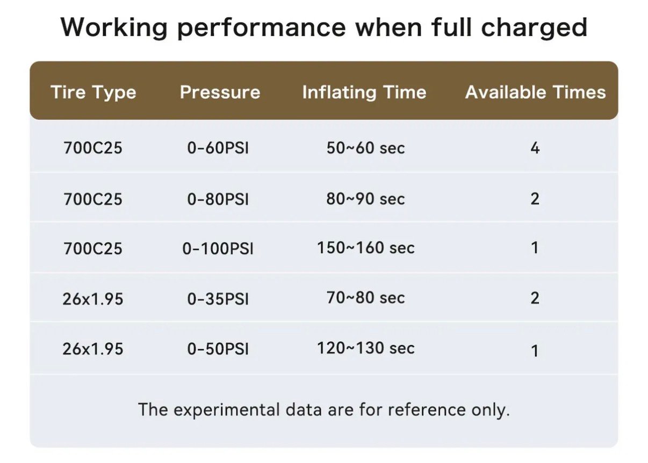Click the available times value in 0-100PSI row
Image resolution: width=648 pixels, height=463 pixels.
coord(535,248)
